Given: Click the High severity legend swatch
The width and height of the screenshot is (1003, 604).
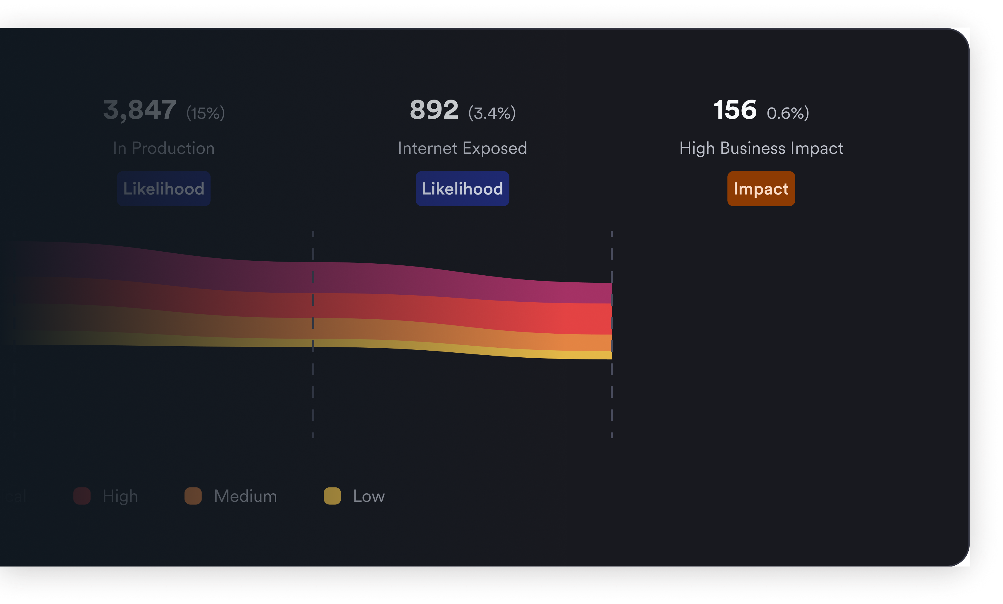Looking at the screenshot, I should coord(82,496).
